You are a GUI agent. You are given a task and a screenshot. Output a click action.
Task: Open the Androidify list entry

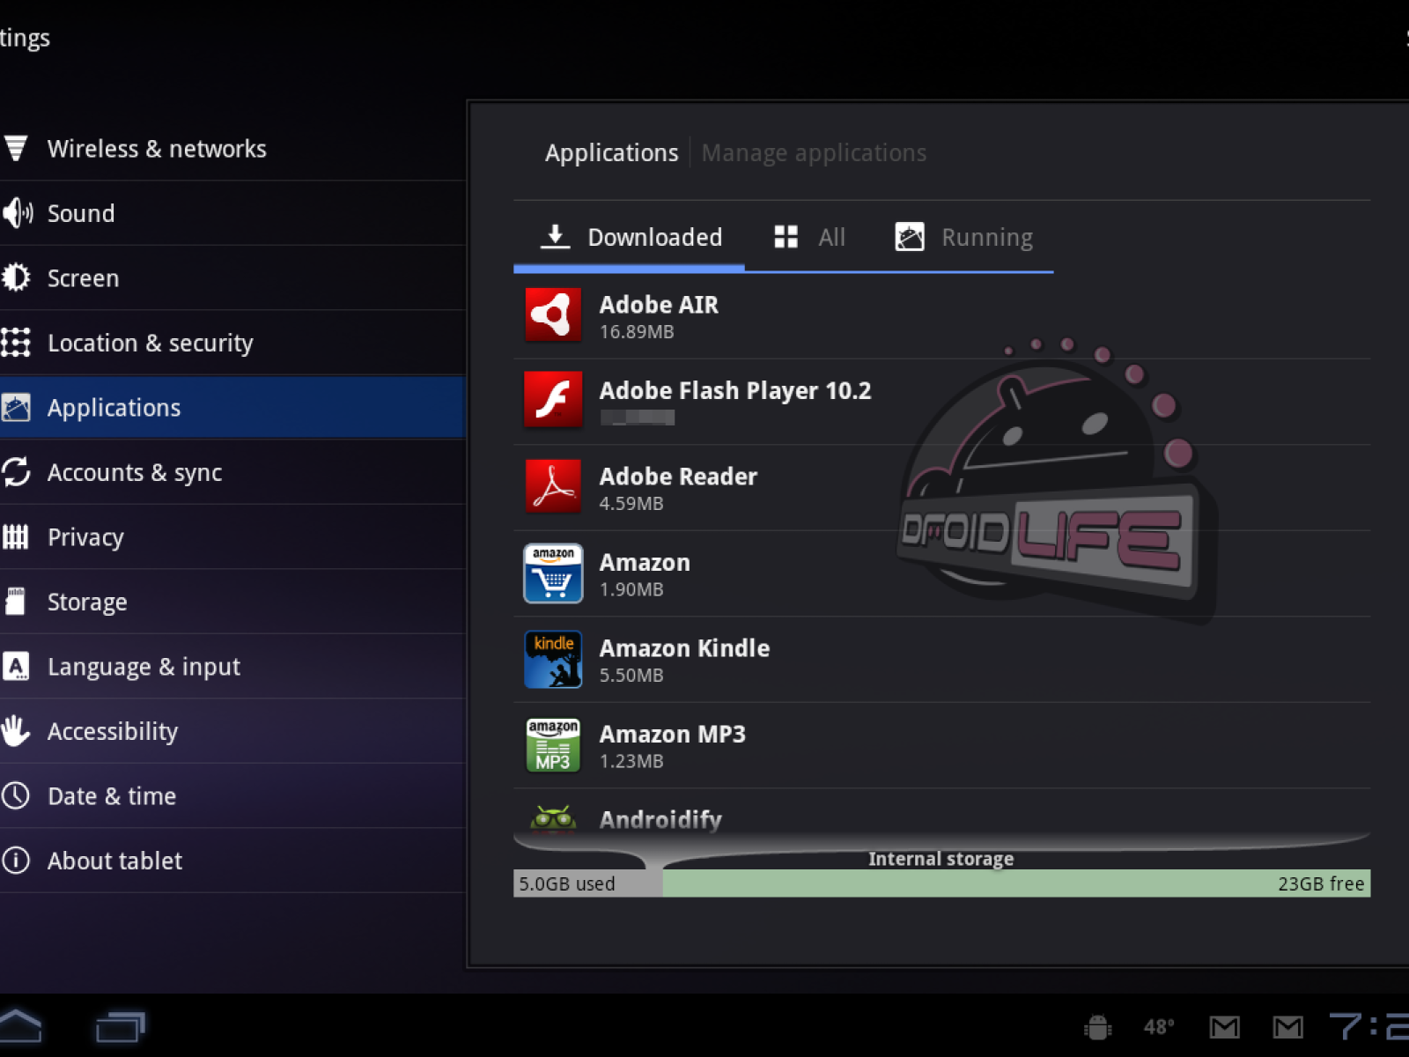point(660,819)
